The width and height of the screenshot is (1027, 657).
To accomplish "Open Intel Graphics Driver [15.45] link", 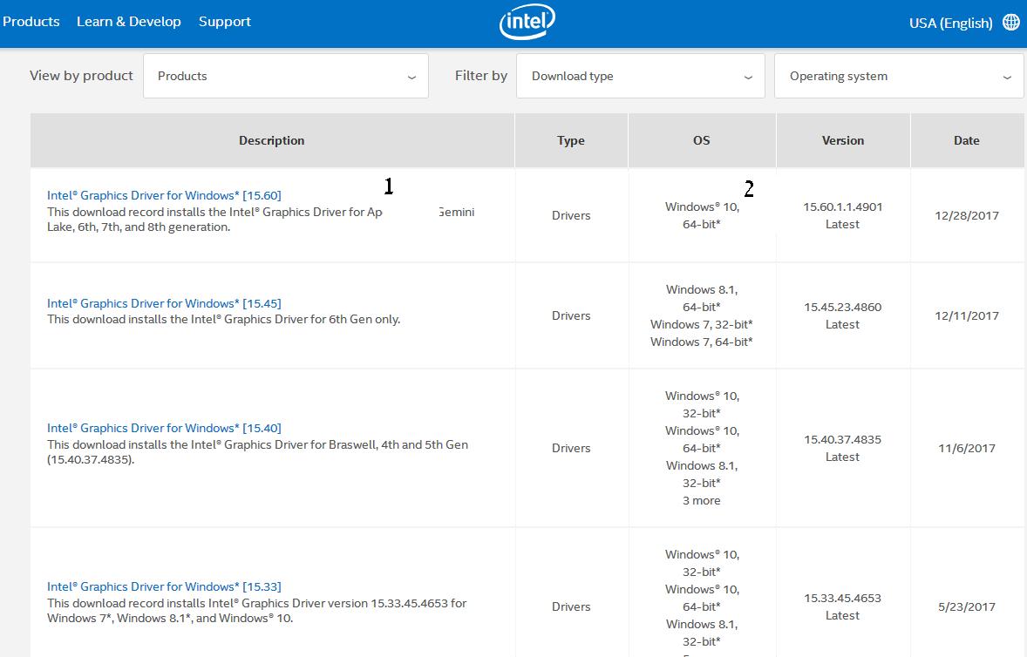I will [x=164, y=303].
